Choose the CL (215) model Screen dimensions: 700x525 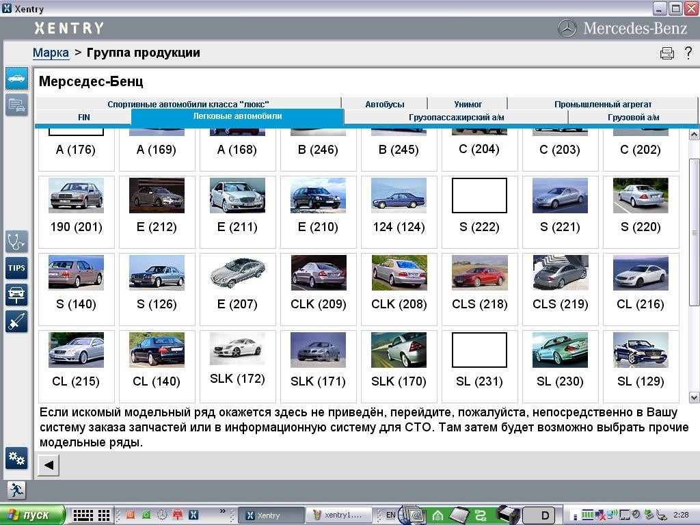click(x=77, y=350)
